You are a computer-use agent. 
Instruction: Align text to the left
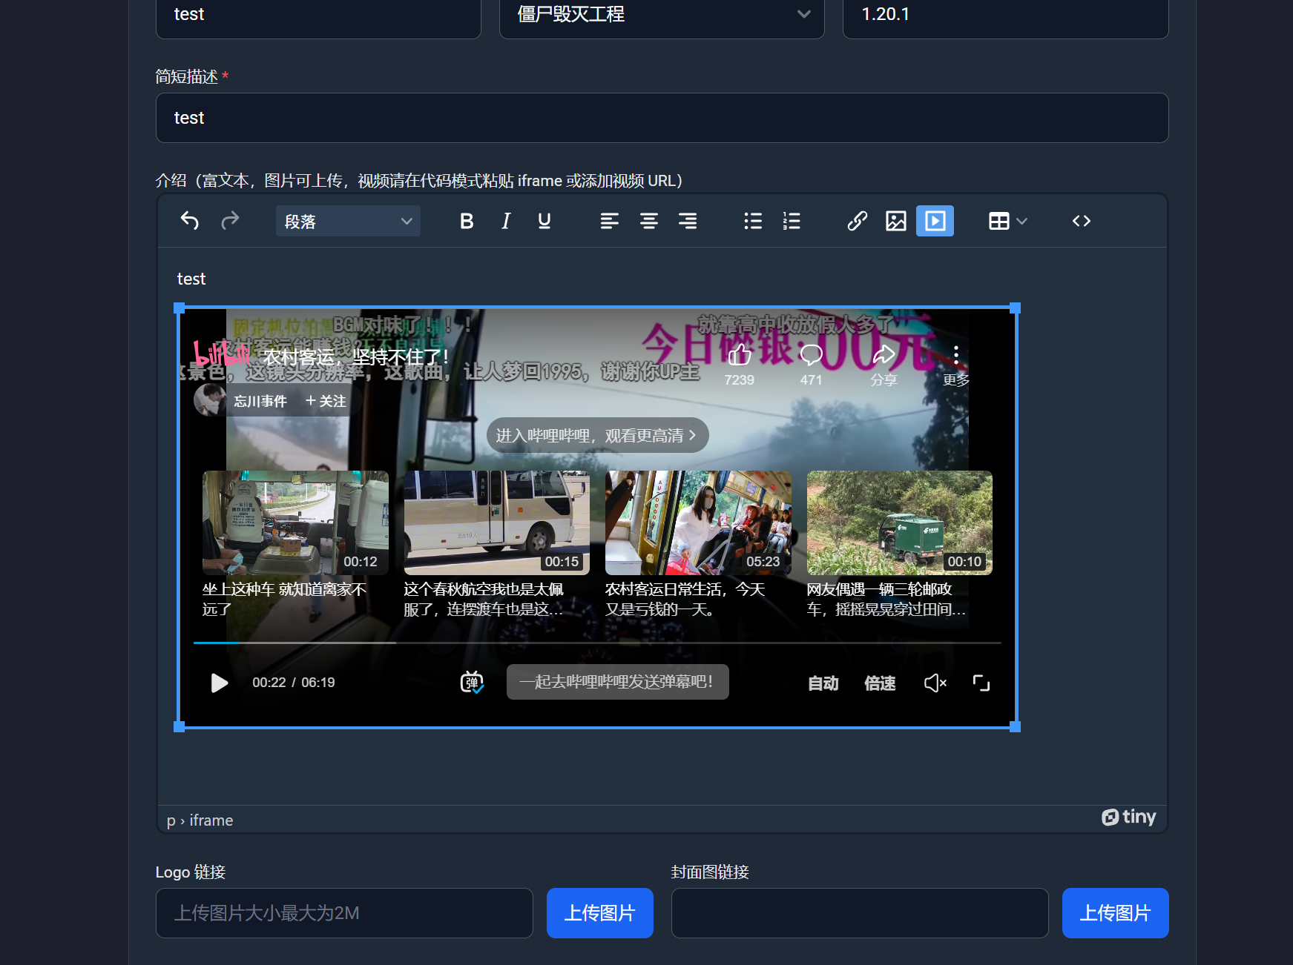609,221
